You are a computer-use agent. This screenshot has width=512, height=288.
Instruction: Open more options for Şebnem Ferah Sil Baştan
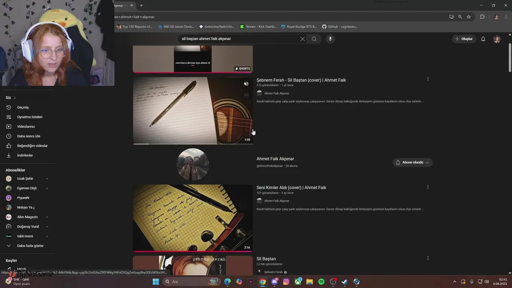tap(428, 258)
